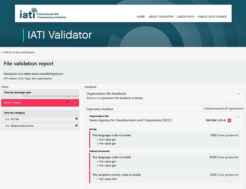Viewport: 246px width, 189px height.
Task: Collapse the Swiss Agency organisation panel
Action: click(x=238, y=117)
